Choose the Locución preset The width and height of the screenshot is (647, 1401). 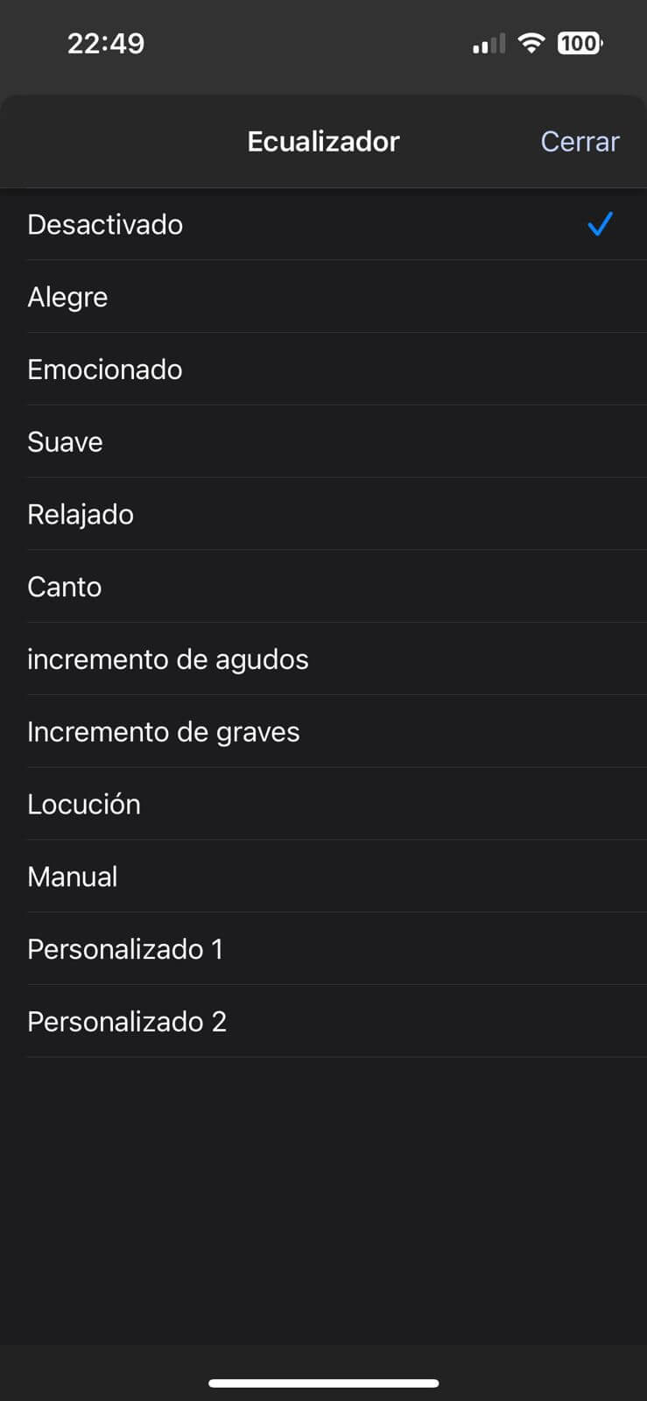pos(84,804)
